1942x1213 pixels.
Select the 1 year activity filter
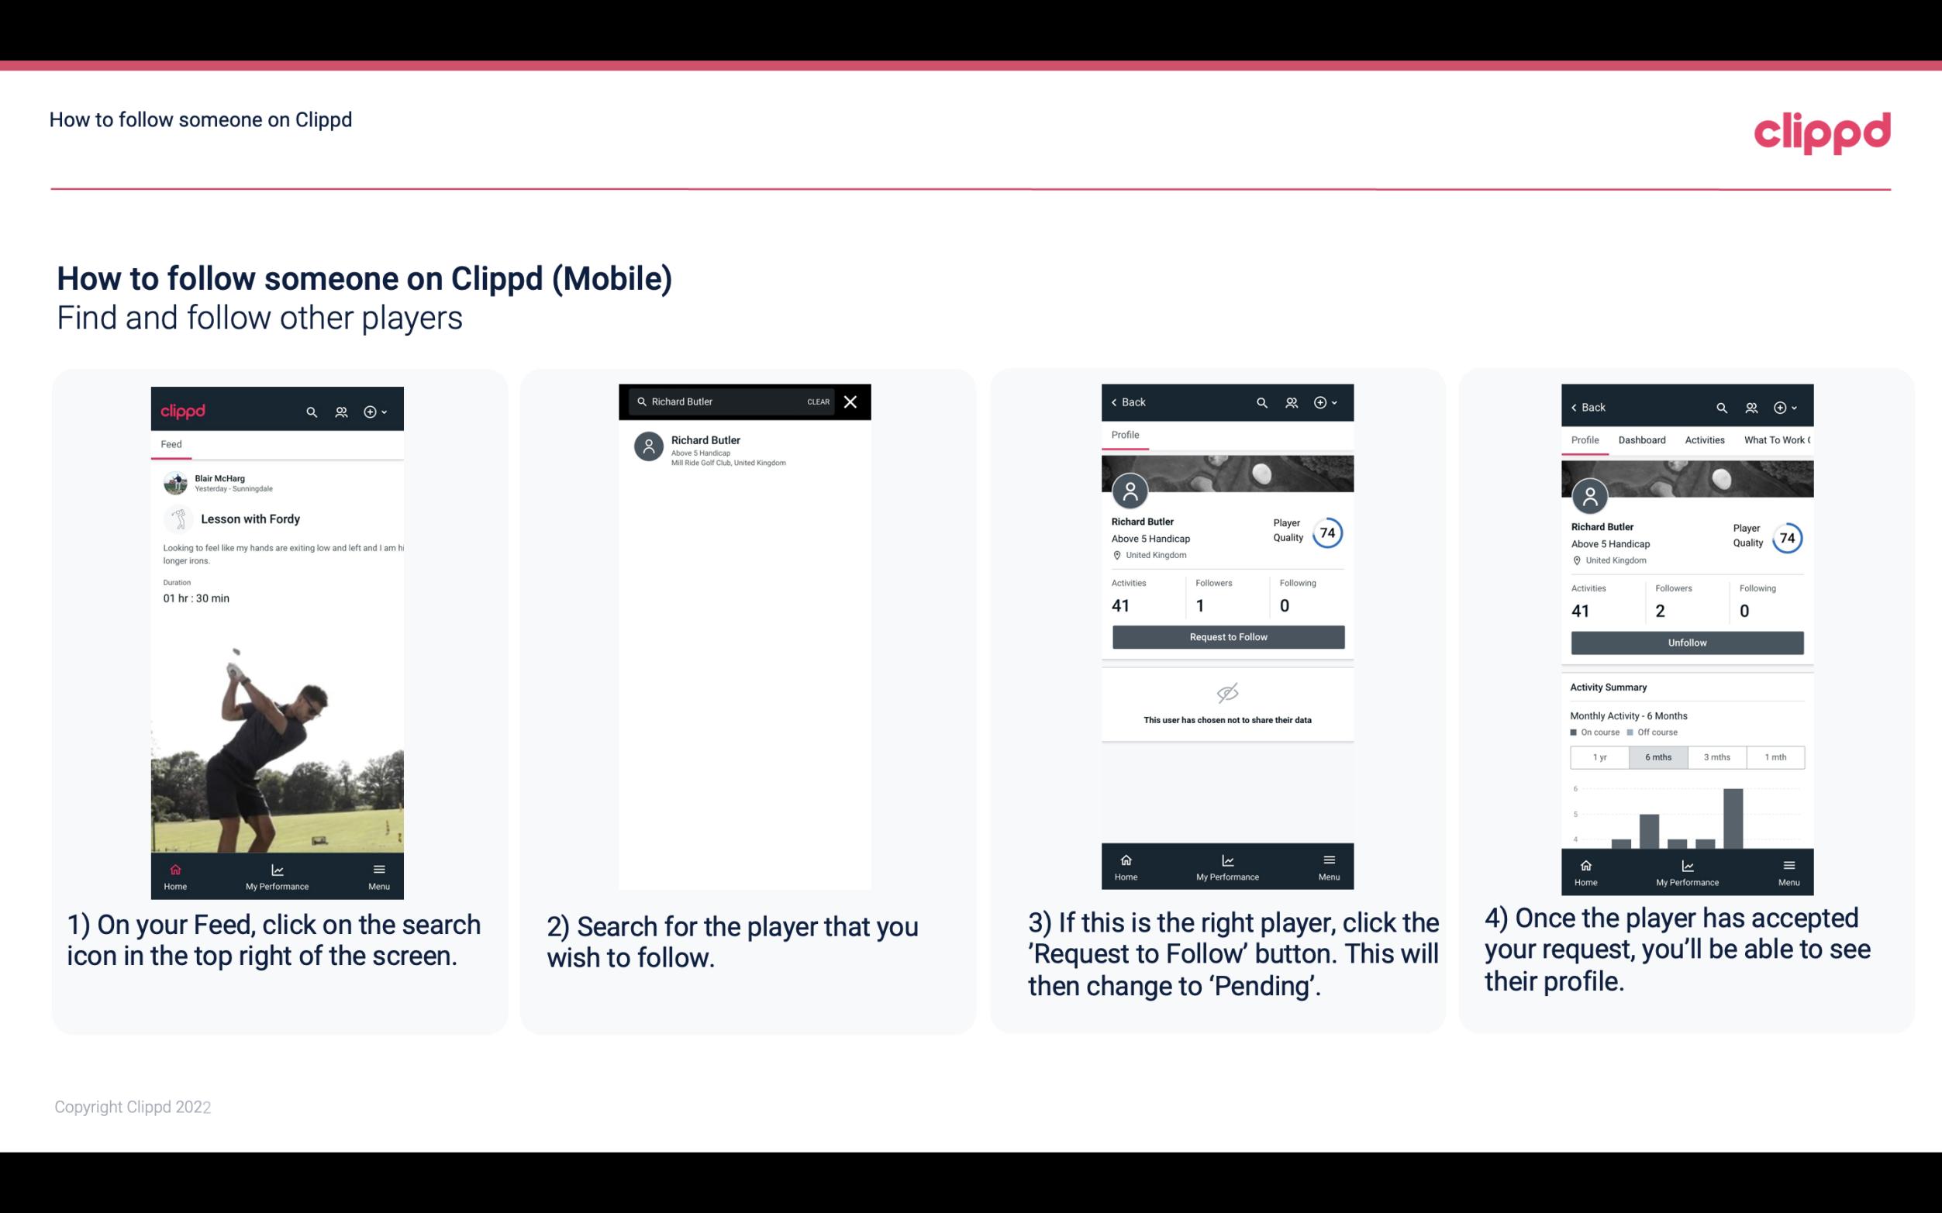click(x=1599, y=756)
